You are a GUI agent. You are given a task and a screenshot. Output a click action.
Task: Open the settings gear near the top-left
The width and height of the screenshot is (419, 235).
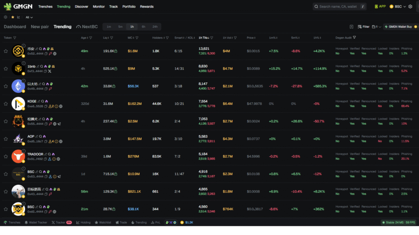5,17
